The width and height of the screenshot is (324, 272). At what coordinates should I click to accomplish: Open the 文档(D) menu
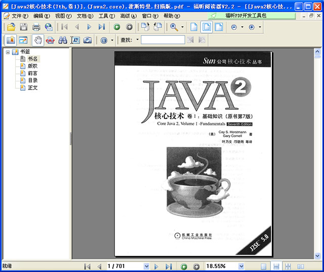click(x=85, y=16)
